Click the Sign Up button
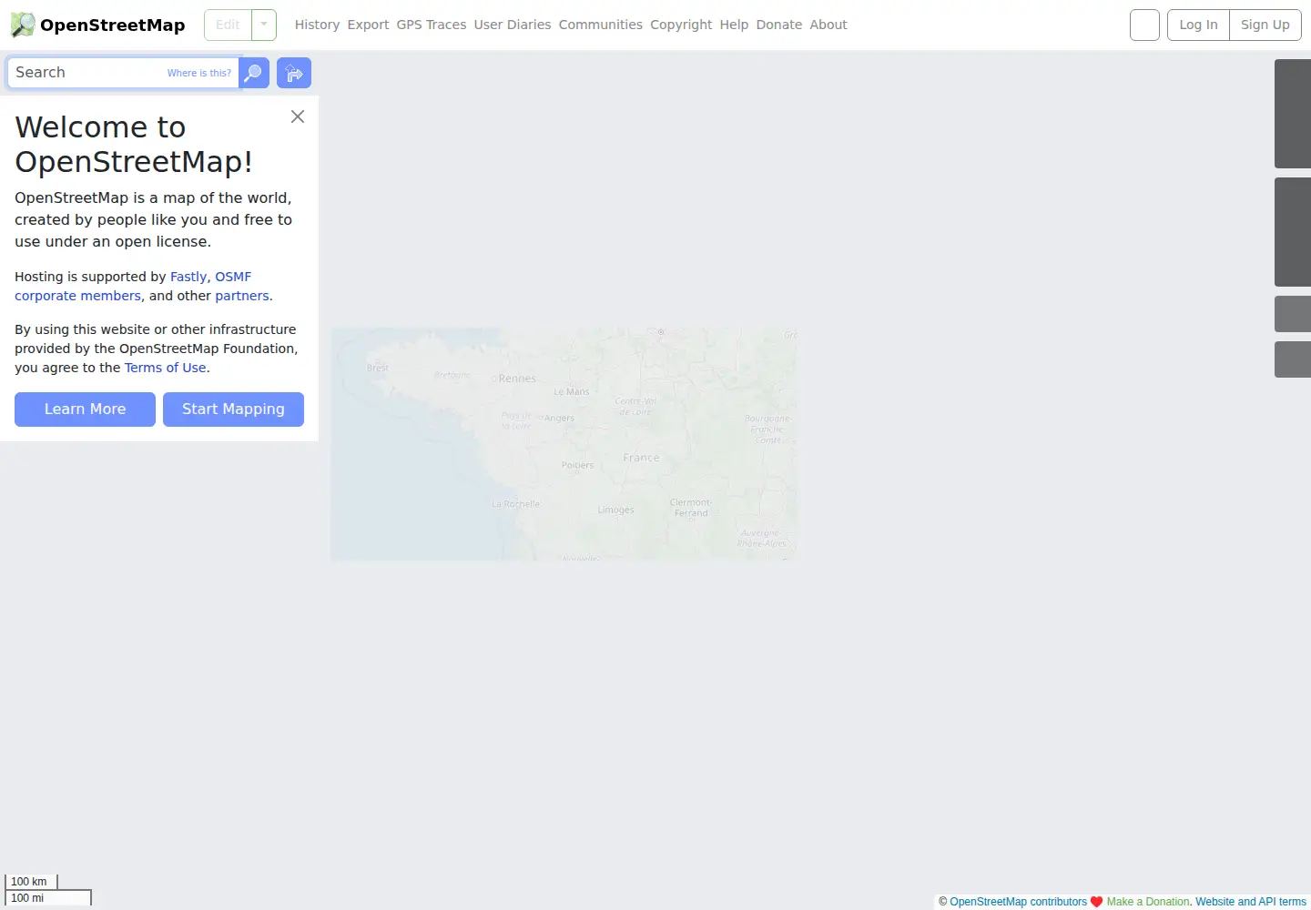 pyautogui.click(x=1265, y=25)
